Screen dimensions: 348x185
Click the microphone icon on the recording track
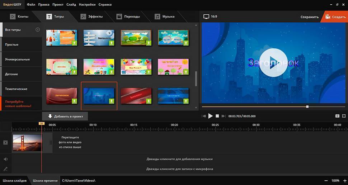click(x=5, y=169)
